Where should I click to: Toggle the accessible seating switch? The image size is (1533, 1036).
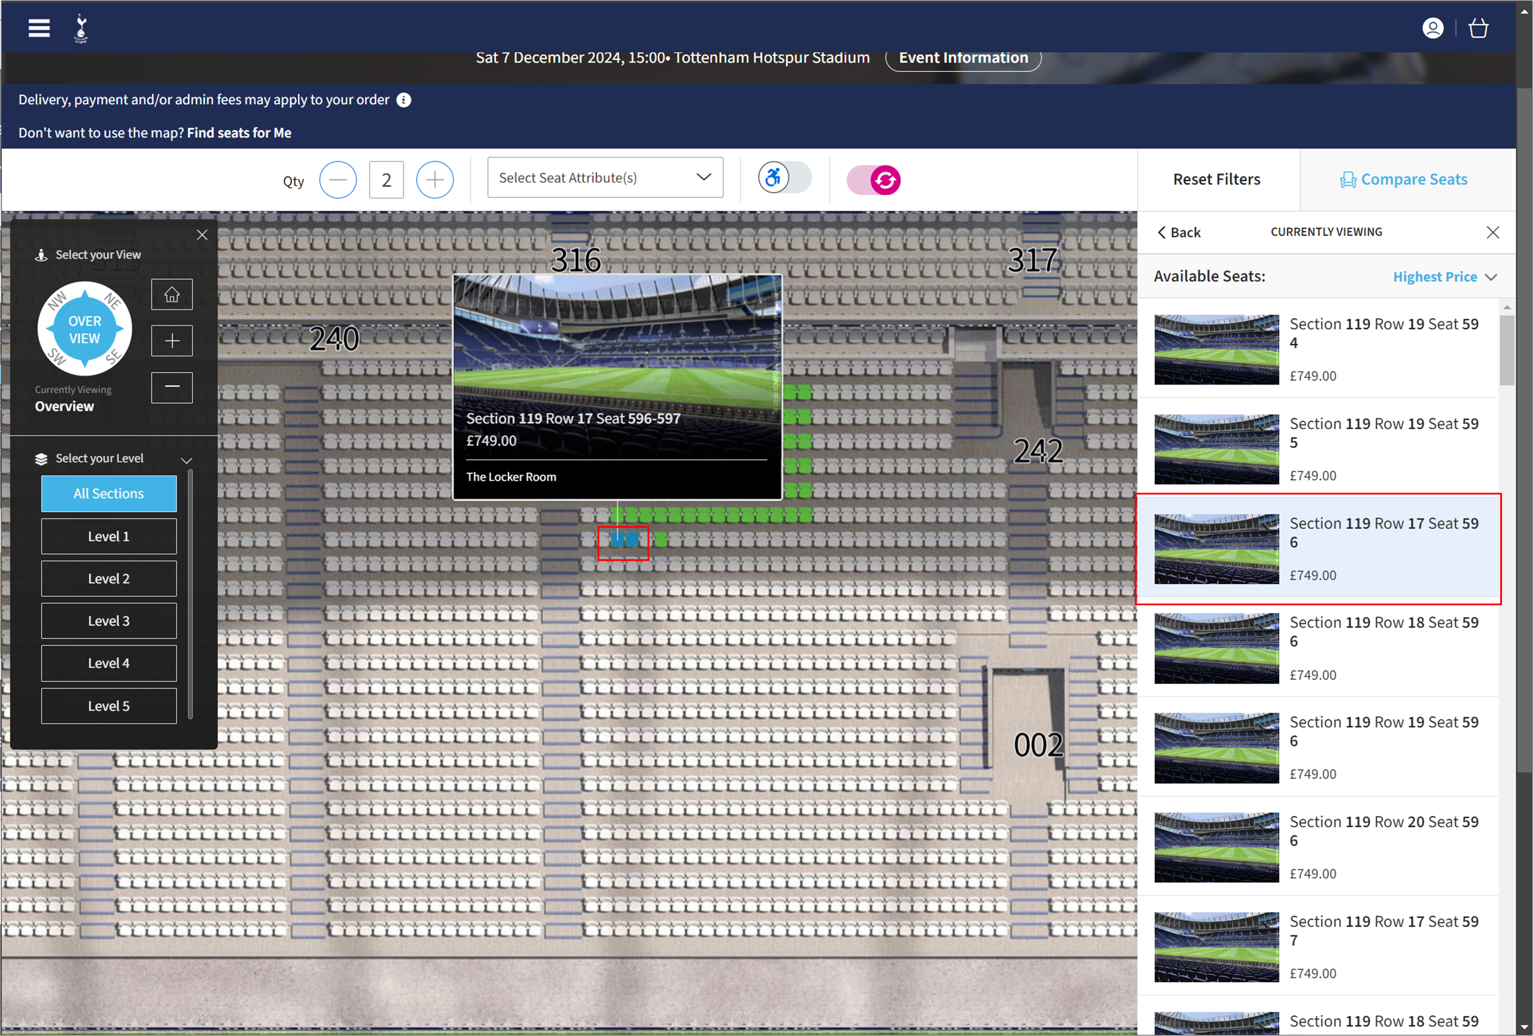tap(784, 178)
